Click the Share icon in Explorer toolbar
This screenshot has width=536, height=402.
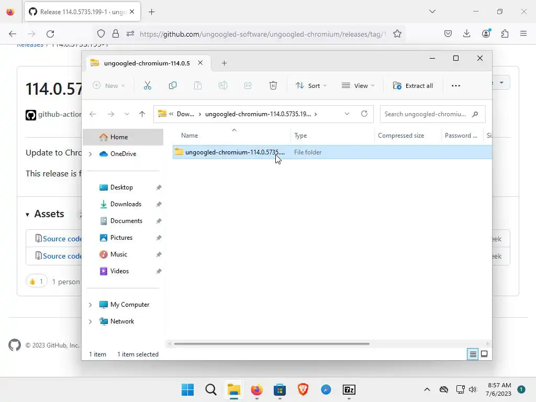tap(248, 85)
